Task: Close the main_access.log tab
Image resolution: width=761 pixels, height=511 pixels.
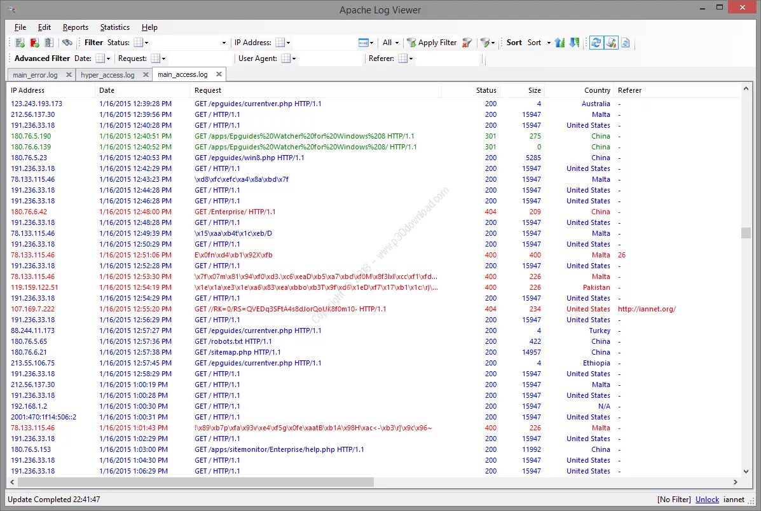Action: 219,74
